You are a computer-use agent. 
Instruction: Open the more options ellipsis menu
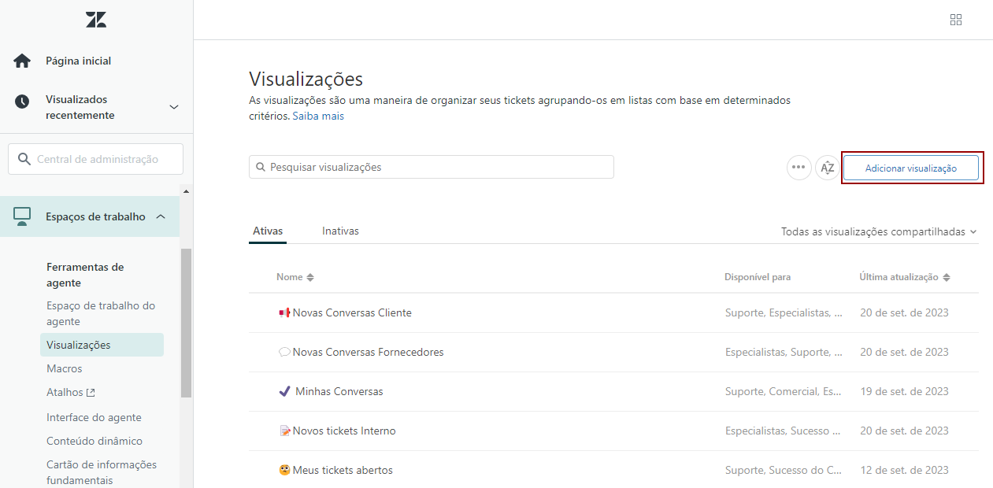click(798, 167)
